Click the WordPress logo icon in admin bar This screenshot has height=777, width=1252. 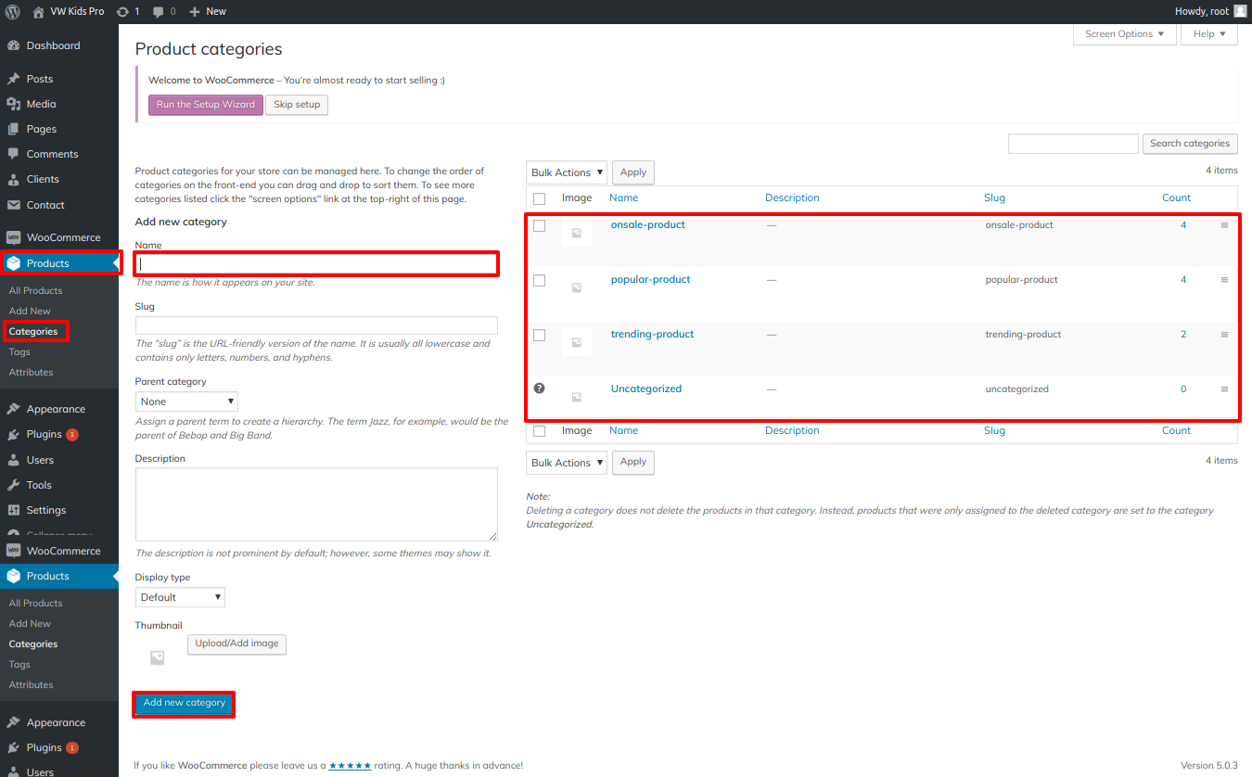pyautogui.click(x=13, y=11)
